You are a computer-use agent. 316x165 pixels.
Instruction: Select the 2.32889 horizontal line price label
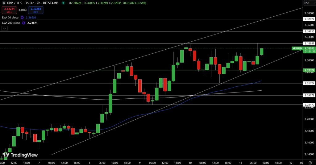tap(309, 43)
